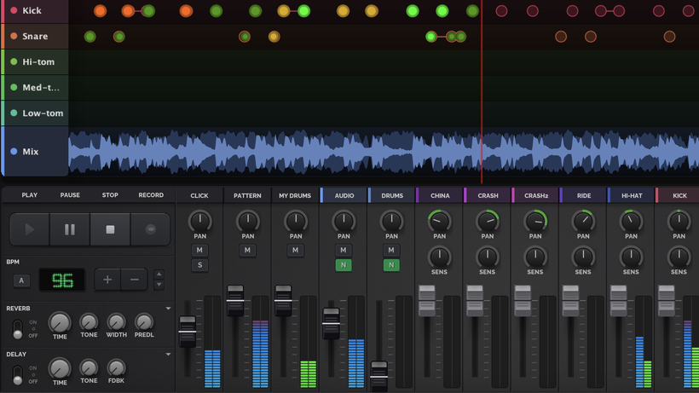Select the HI-HAT mixer channel header
This screenshot has width=699, height=393.
(x=632, y=195)
